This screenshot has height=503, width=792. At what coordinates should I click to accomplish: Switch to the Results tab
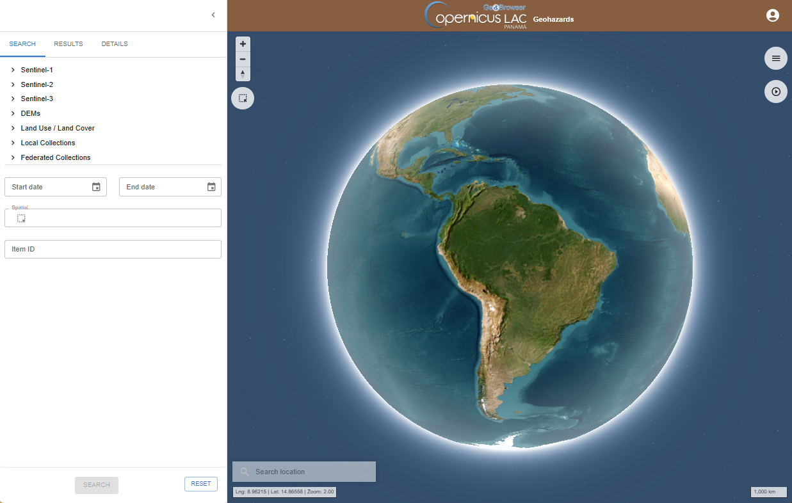pos(69,44)
